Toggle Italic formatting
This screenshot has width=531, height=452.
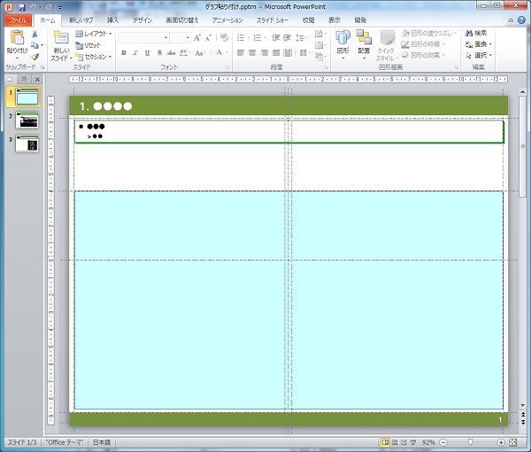tap(135, 53)
